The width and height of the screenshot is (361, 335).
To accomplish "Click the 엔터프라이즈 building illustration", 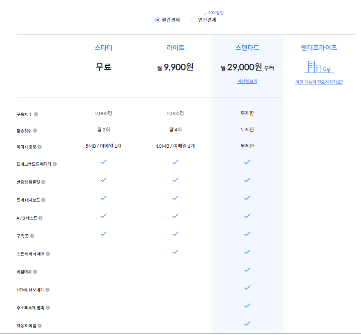I will (x=319, y=67).
